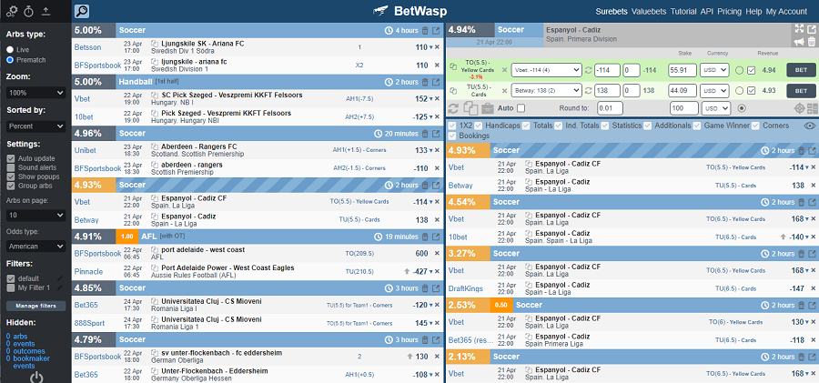This screenshot has width=819, height=383.
Task: Open the 4.96% Aberdeen arb in new window
Action: (436, 133)
